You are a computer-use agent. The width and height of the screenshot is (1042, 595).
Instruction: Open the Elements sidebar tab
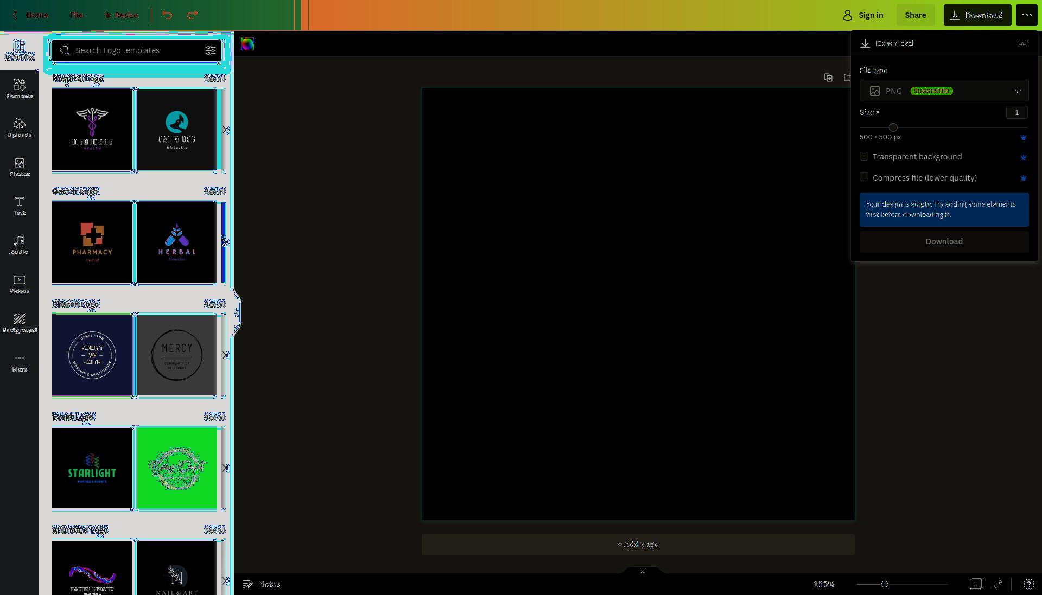coord(20,88)
